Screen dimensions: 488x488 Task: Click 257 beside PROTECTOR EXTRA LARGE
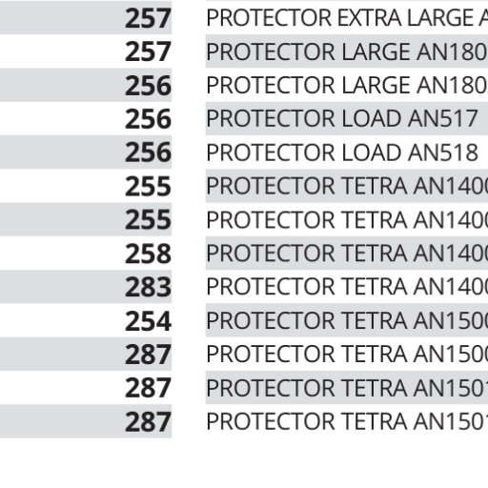pyautogui.click(x=148, y=18)
